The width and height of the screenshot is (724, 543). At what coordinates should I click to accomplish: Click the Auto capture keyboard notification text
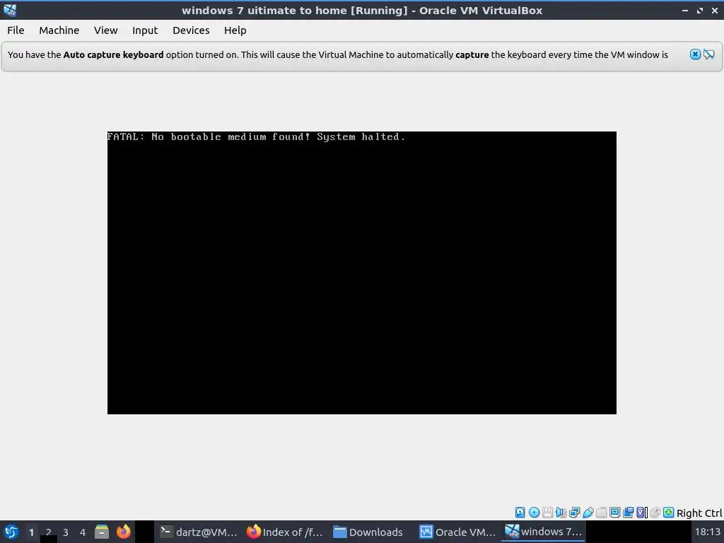337,54
